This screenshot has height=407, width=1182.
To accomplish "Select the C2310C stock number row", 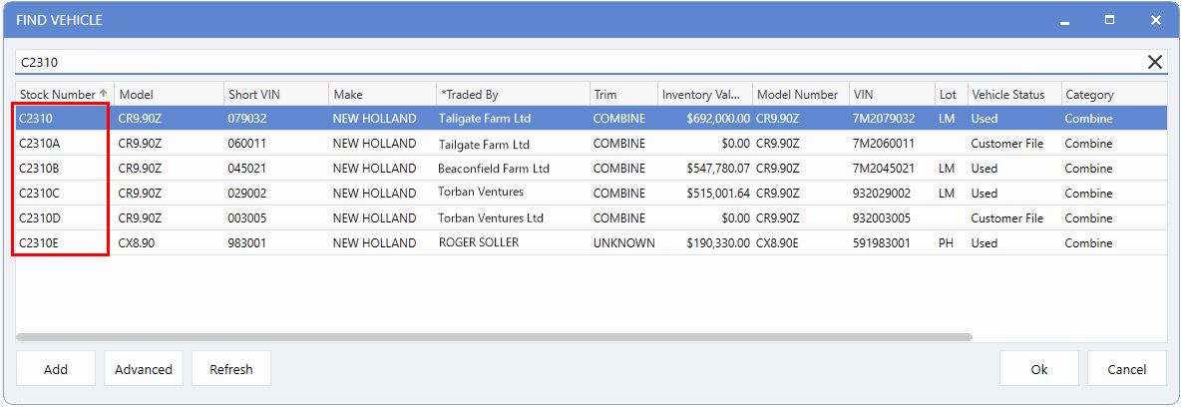I will pos(591,193).
